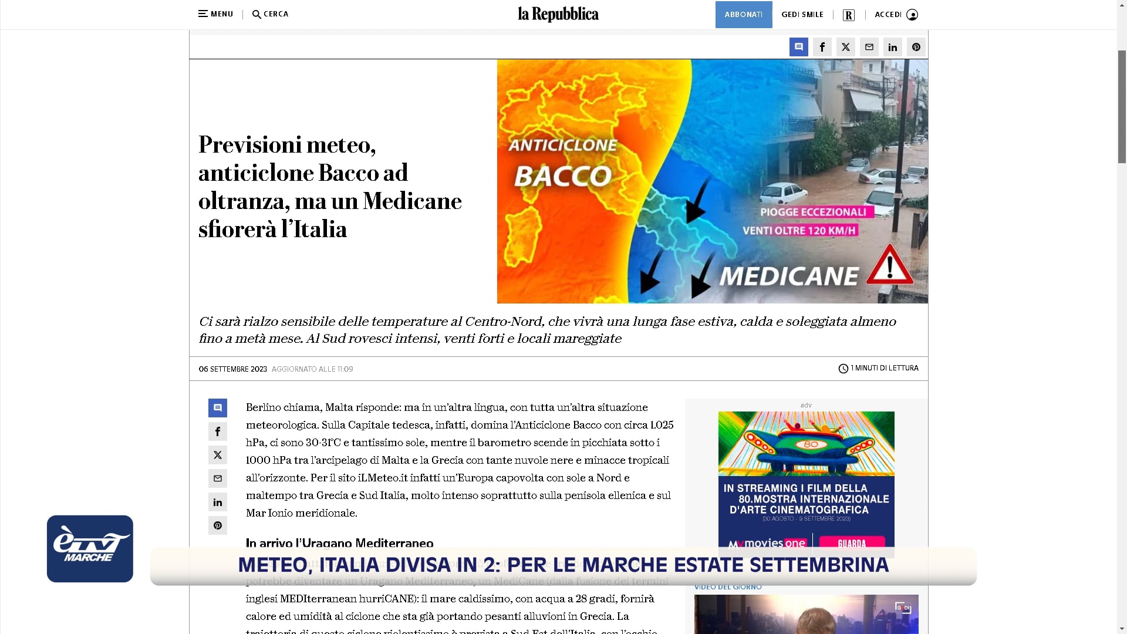Share on Facebook from top share bar
The image size is (1127, 634).
pyautogui.click(x=822, y=47)
